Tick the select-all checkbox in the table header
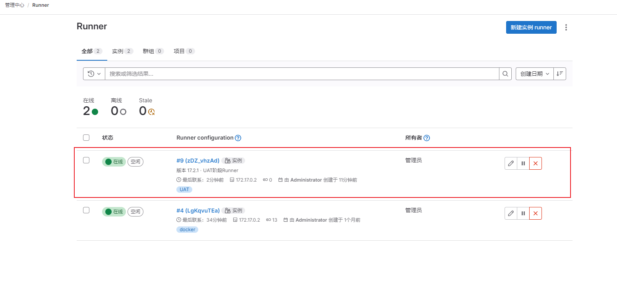Screen dimensions: 617x297 86,138
